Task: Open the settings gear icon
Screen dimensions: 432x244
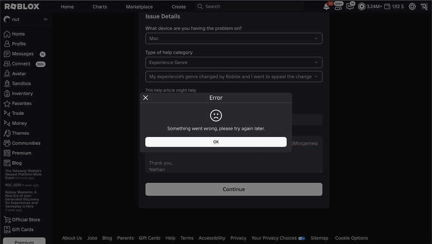Action: click(412, 6)
